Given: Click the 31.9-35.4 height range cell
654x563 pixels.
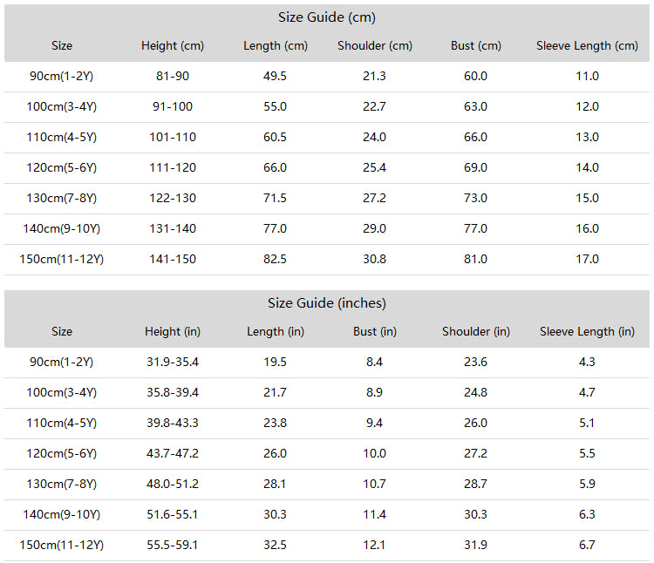Looking at the screenshot, I should (173, 362).
